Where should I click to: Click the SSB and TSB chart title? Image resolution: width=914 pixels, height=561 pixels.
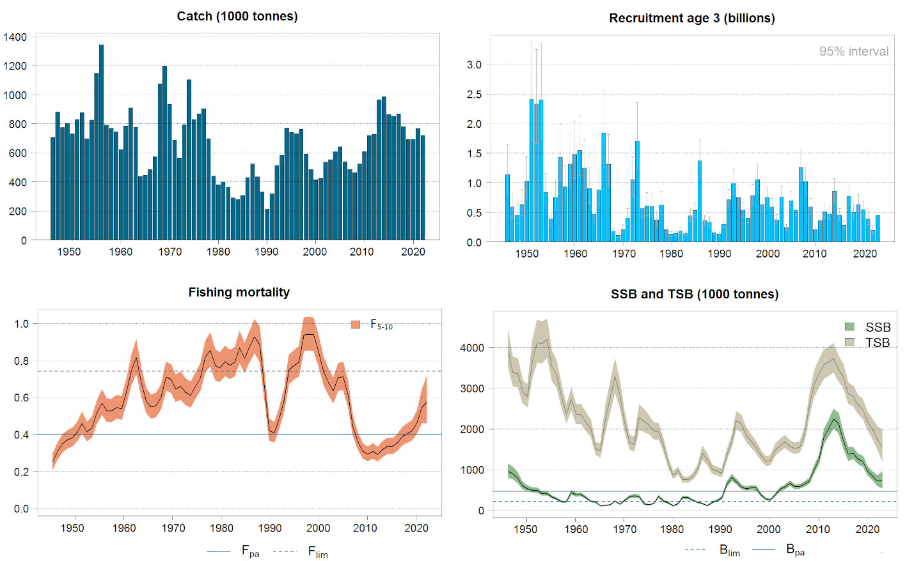point(695,295)
